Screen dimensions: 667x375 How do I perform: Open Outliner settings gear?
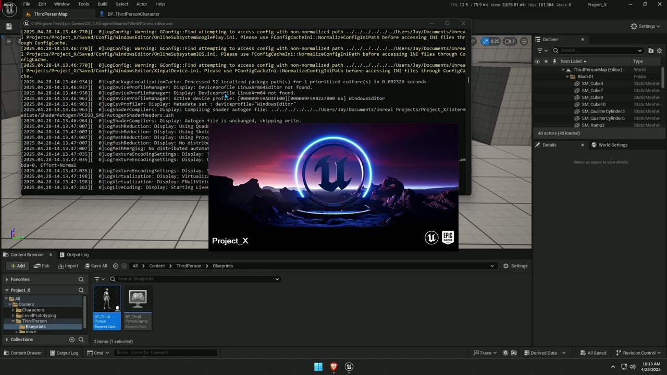pyautogui.click(x=660, y=51)
